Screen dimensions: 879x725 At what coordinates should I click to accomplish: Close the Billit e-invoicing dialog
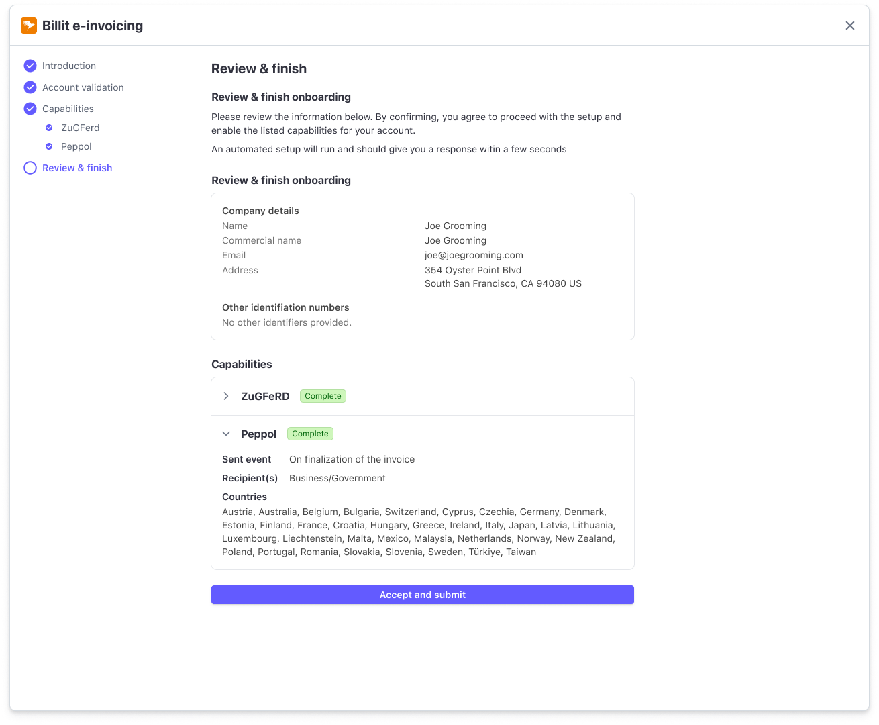850,26
